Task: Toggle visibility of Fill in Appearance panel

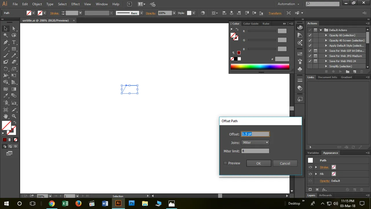Action: (310, 174)
